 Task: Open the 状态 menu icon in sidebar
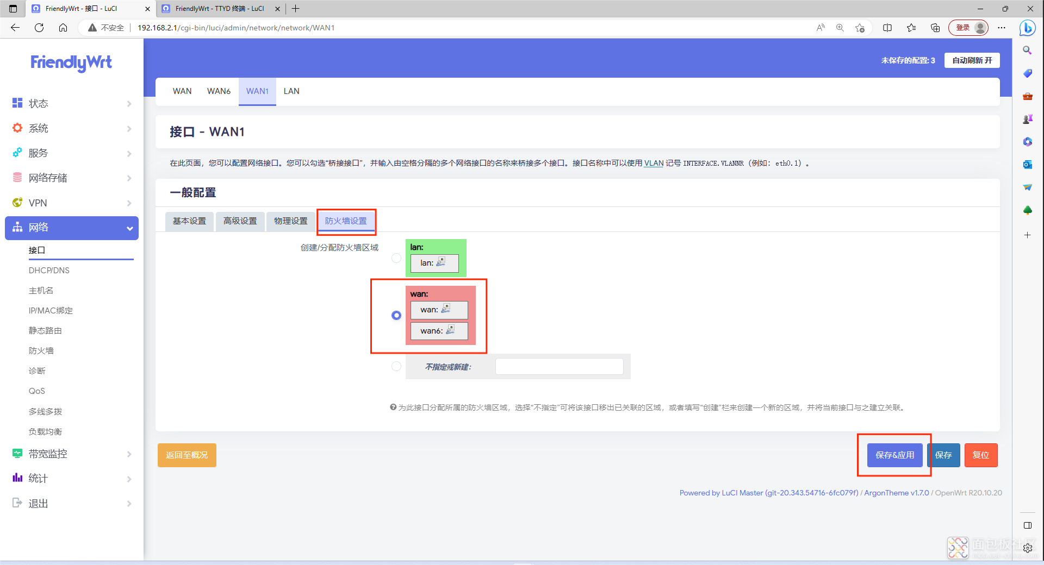coord(17,103)
